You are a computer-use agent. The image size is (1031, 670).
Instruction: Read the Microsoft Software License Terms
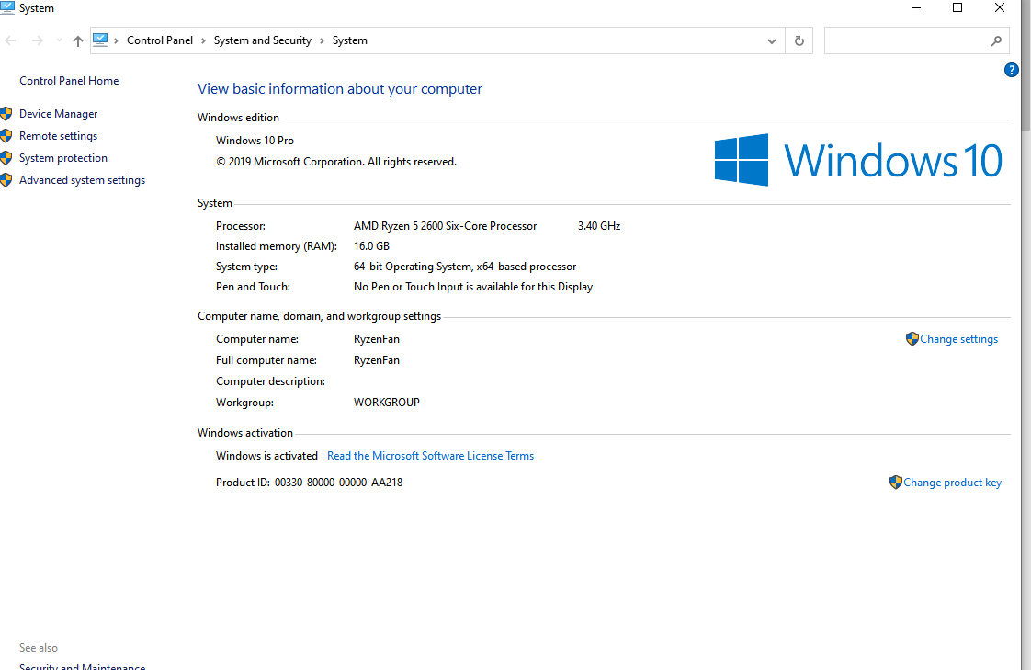click(x=430, y=456)
